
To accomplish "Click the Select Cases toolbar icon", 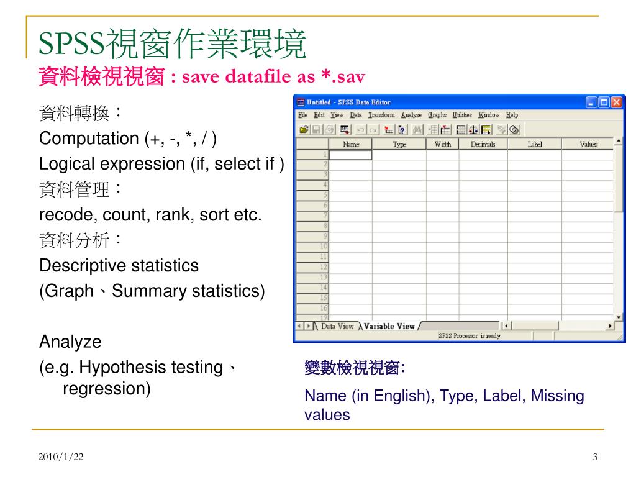I will (486, 130).
